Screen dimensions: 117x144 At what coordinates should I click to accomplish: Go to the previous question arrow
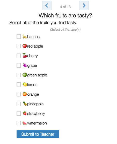[x=47, y=5]
